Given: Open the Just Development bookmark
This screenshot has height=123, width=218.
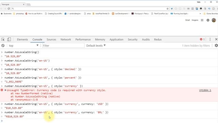Looking at the screenshot, I should click(x=121, y=14).
